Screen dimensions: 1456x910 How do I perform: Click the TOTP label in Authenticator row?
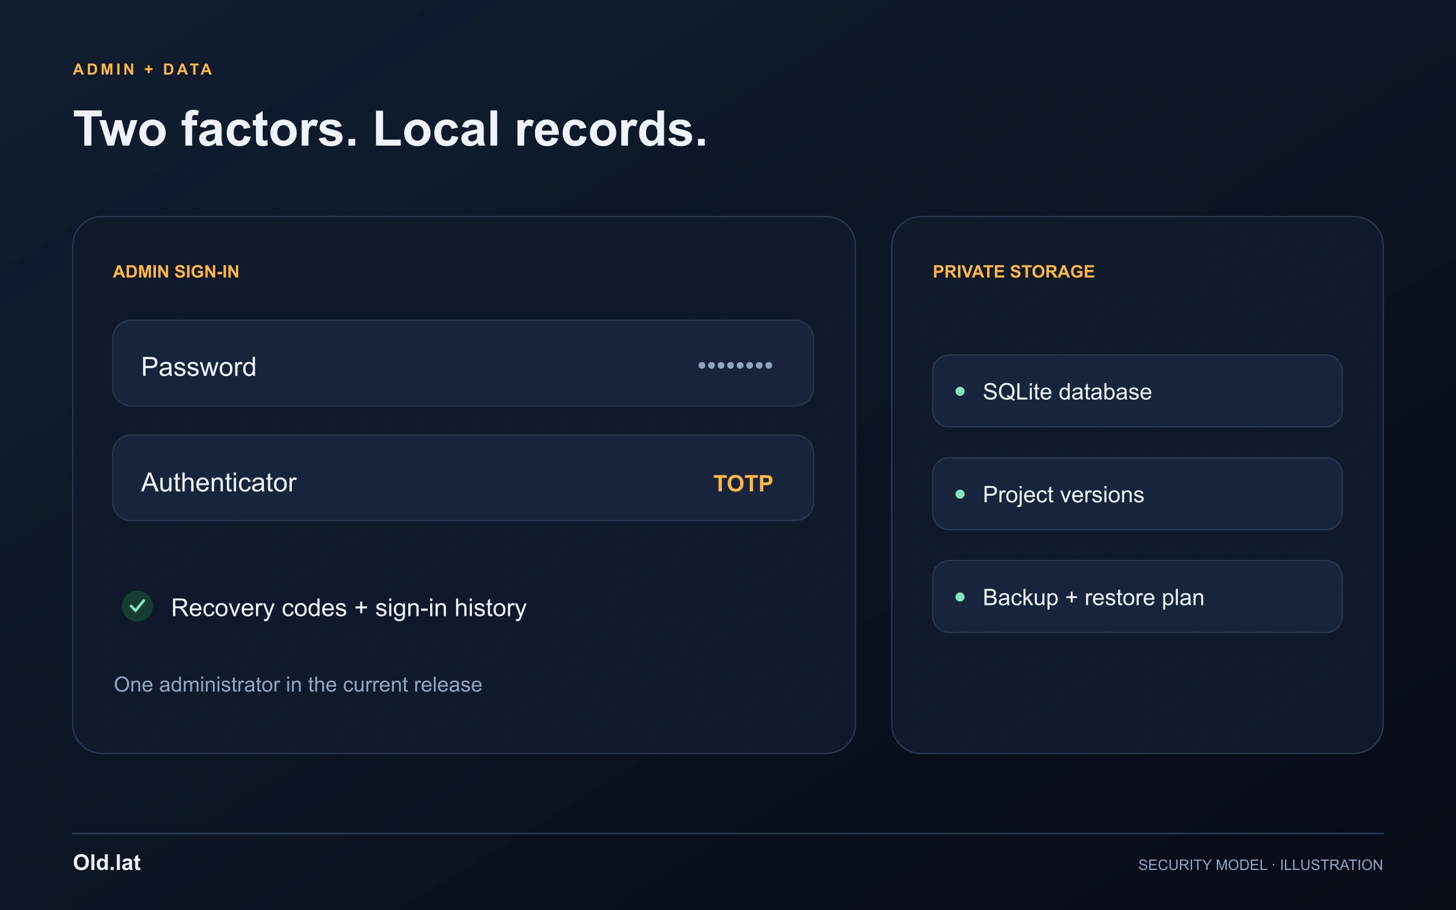[743, 484]
